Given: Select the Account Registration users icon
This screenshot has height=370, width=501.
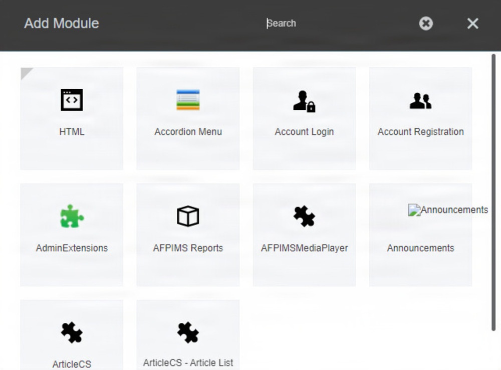Looking at the screenshot, I should tap(420, 101).
